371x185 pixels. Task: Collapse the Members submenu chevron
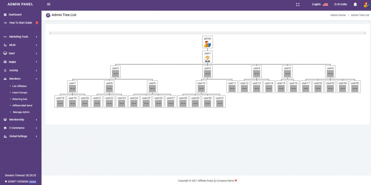coord(36,79)
